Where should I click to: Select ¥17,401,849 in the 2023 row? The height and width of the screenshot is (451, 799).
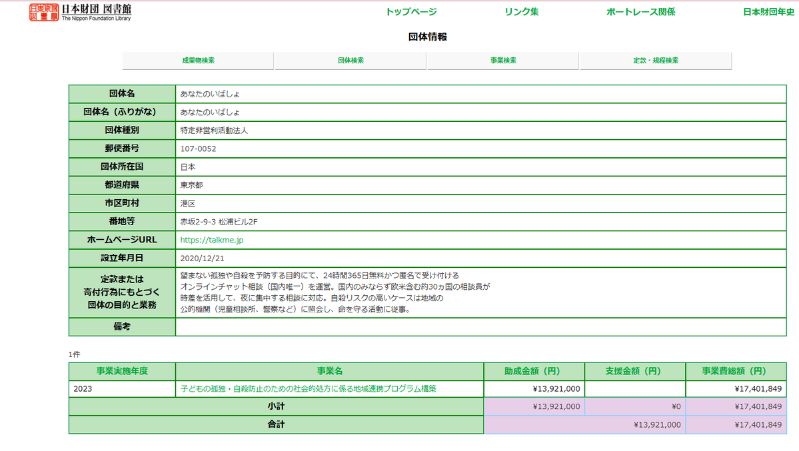point(758,389)
